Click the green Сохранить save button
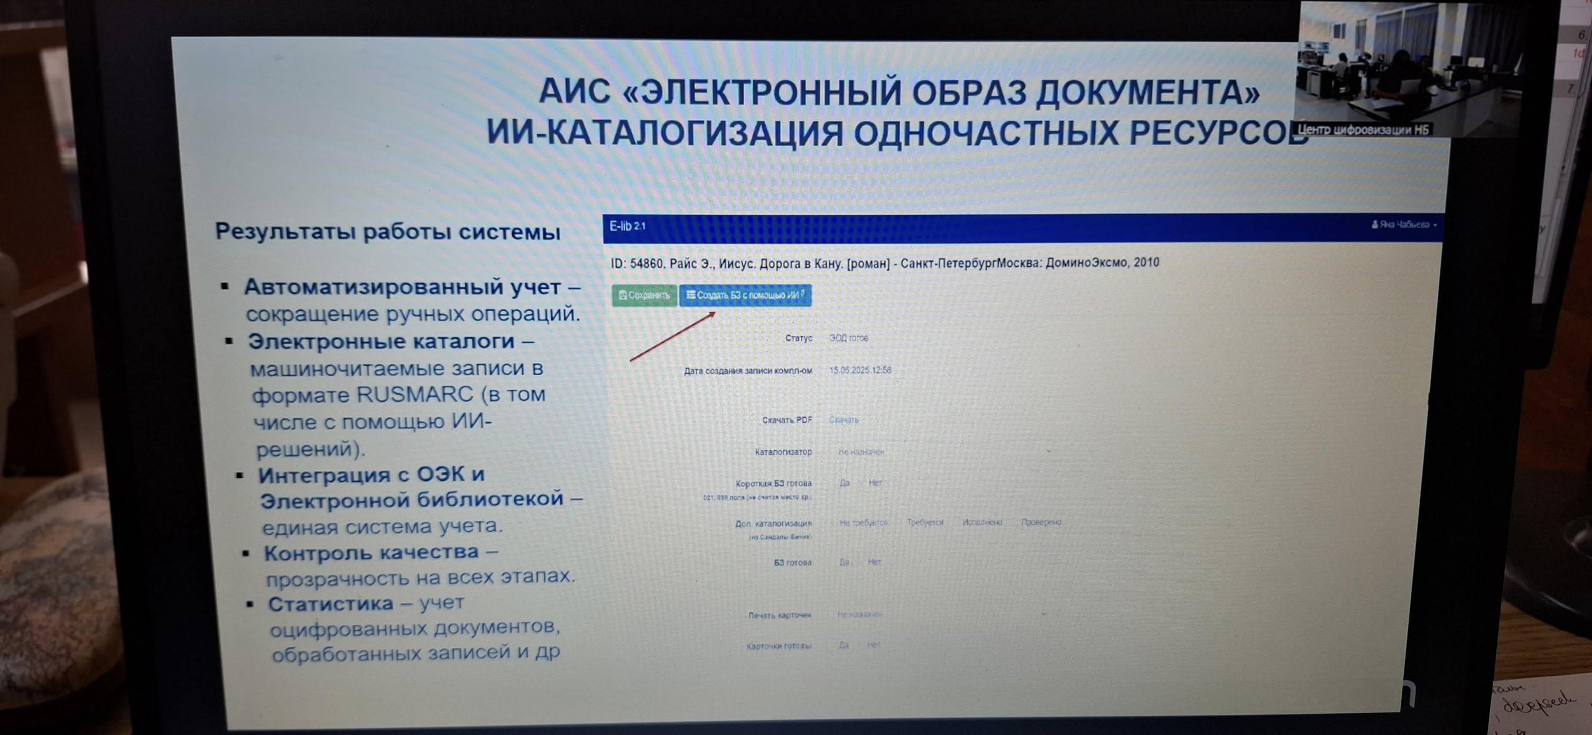This screenshot has height=735, width=1592. click(x=645, y=295)
